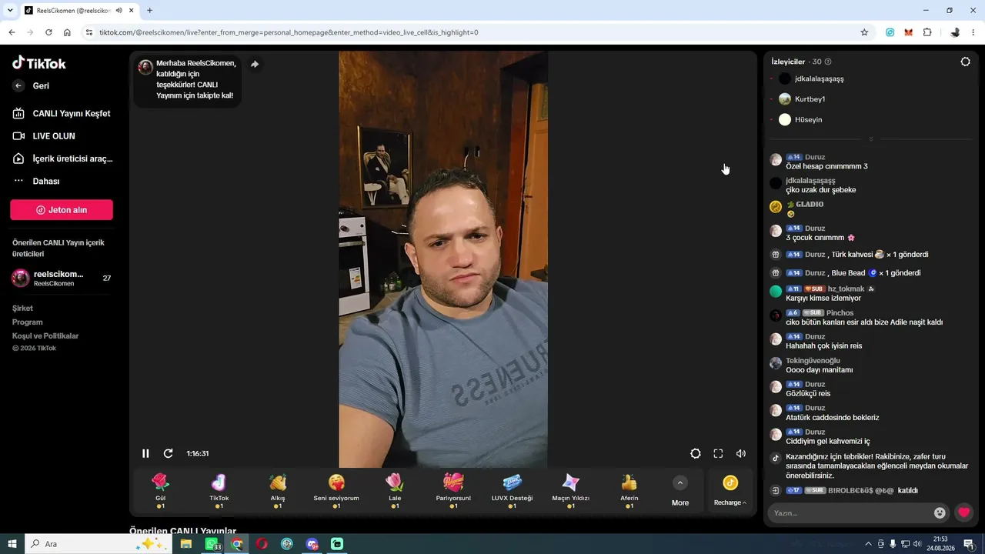Open reelscikomen recommended live creator
The height and width of the screenshot is (554, 985).
pos(62,279)
